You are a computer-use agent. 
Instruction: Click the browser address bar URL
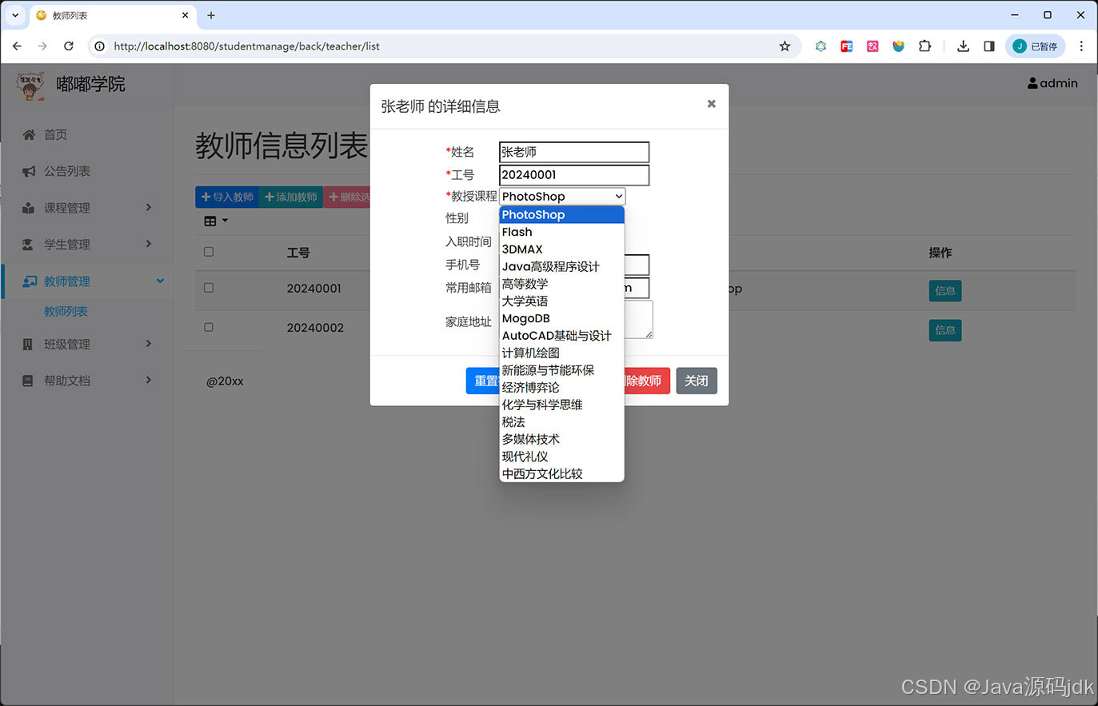[246, 46]
